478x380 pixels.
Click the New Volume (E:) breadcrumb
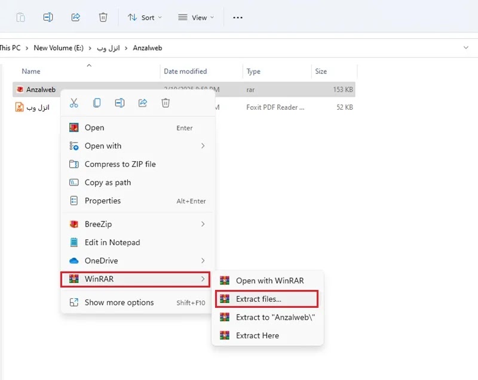pyautogui.click(x=59, y=48)
